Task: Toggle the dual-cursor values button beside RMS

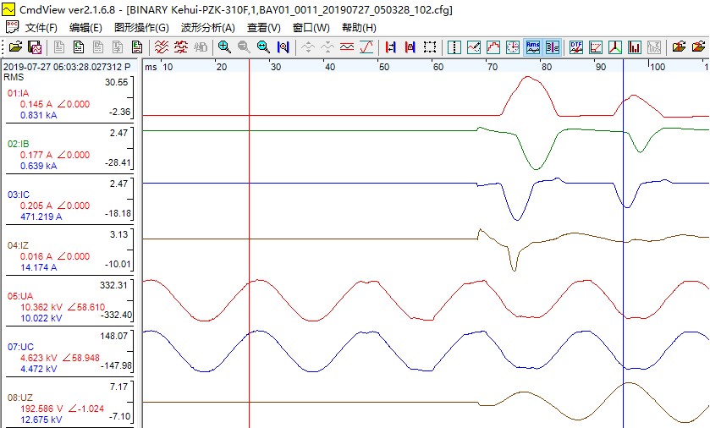Action: coord(552,47)
